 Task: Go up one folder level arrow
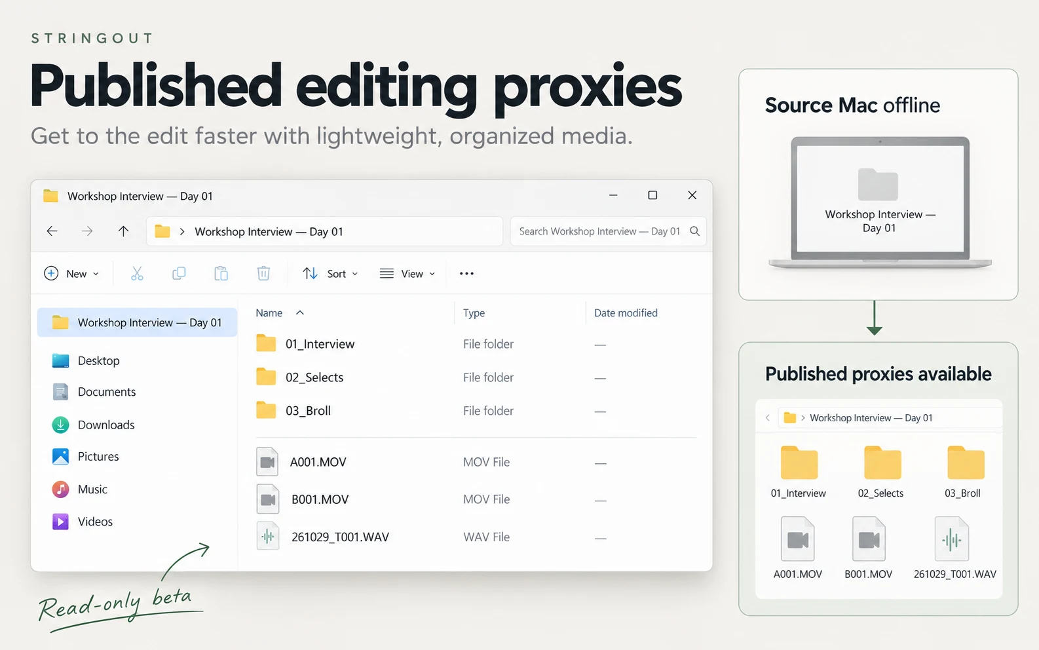123,231
